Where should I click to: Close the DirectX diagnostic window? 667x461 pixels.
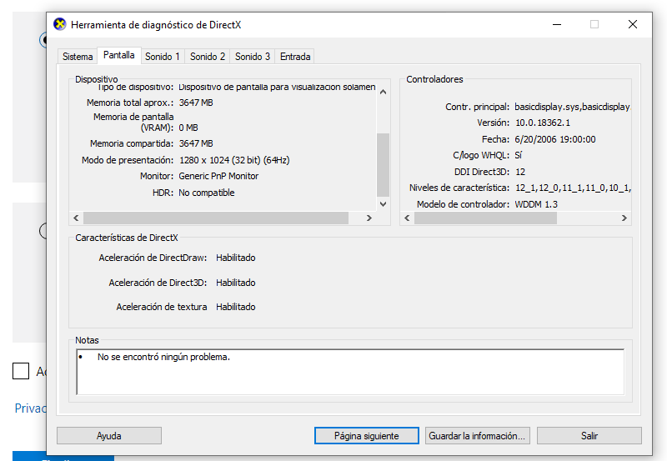pyautogui.click(x=633, y=24)
